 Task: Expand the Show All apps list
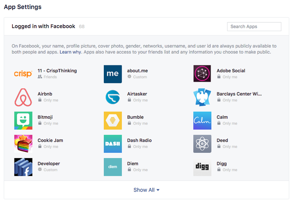click(x=146, y=190)
